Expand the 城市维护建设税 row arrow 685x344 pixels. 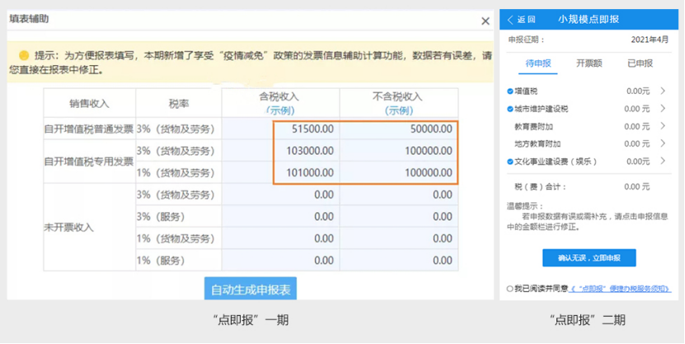point(663,109)
